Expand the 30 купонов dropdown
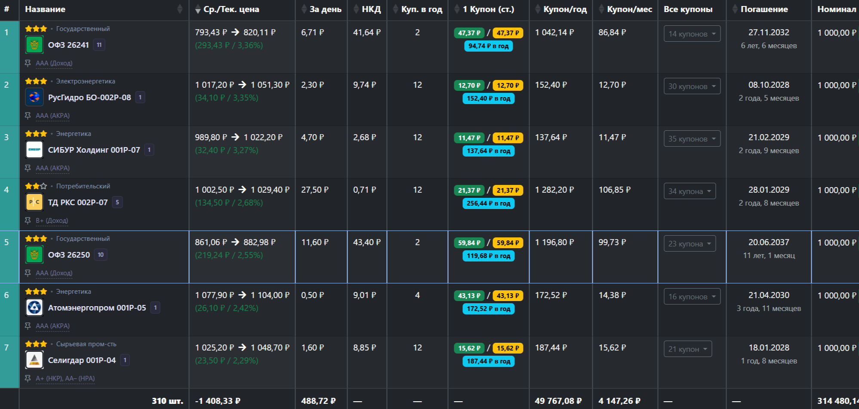 [692, 86]
